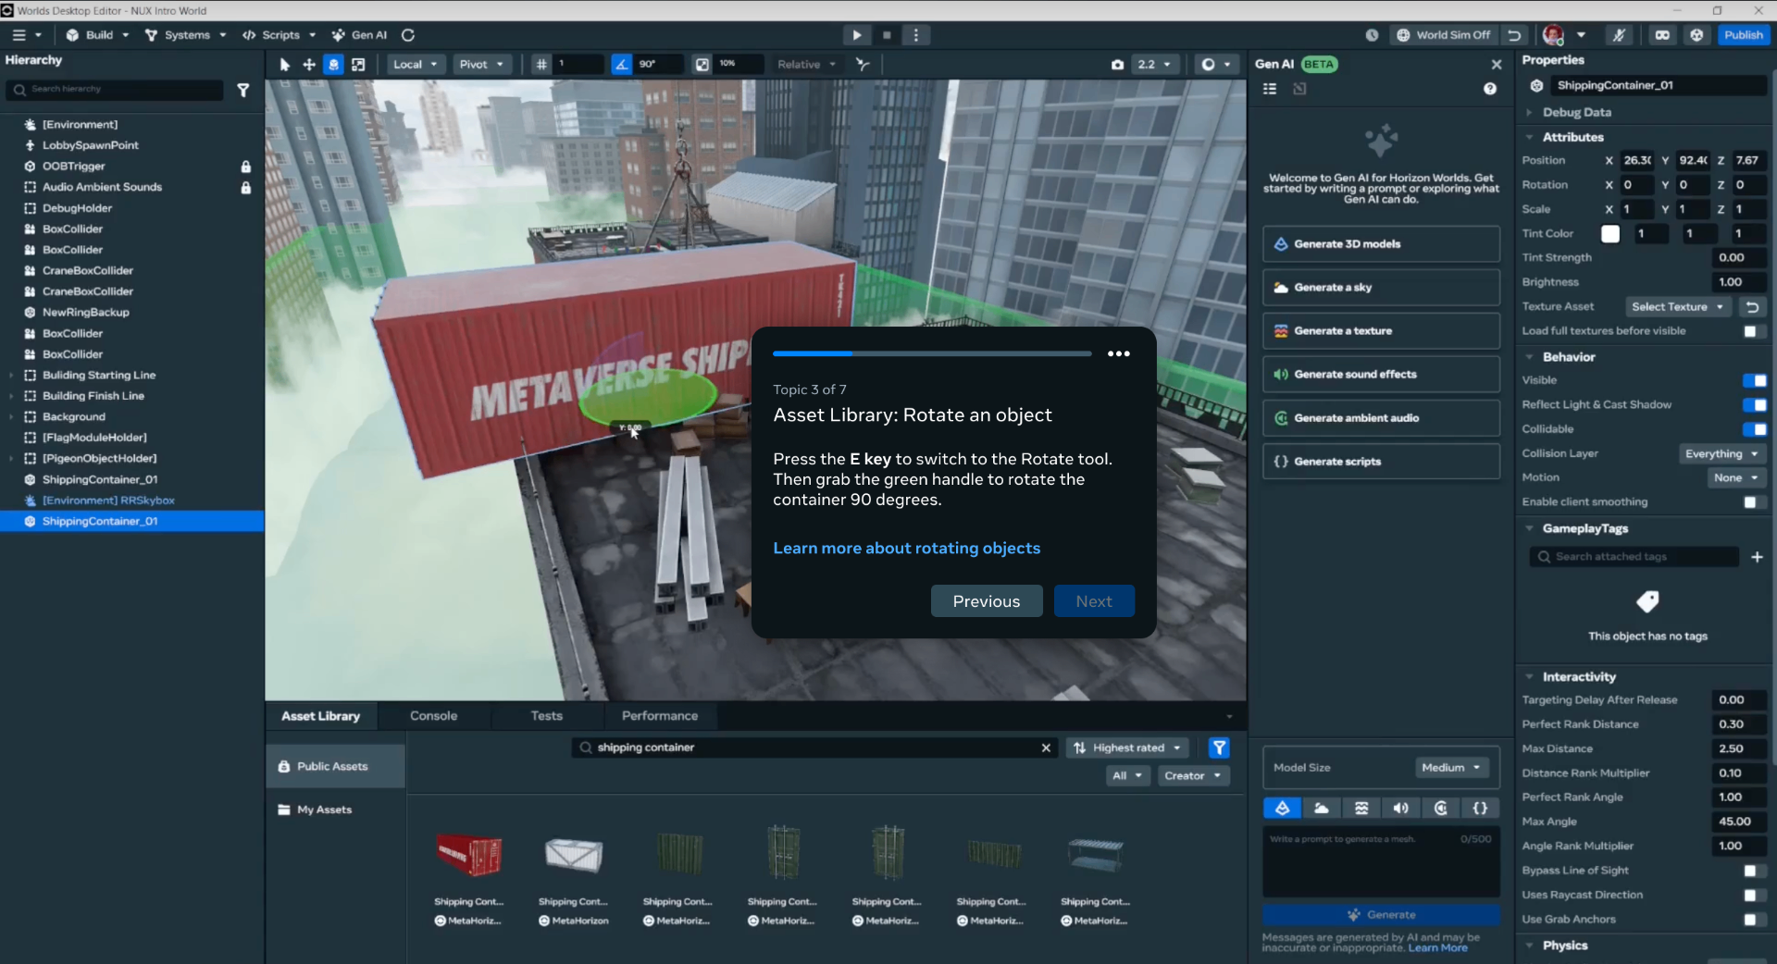The width and height of the screenshot is (1777, 964).
Task: Click Generate 3D models button
Action: pyautogui.click(x=1381, y=244)
